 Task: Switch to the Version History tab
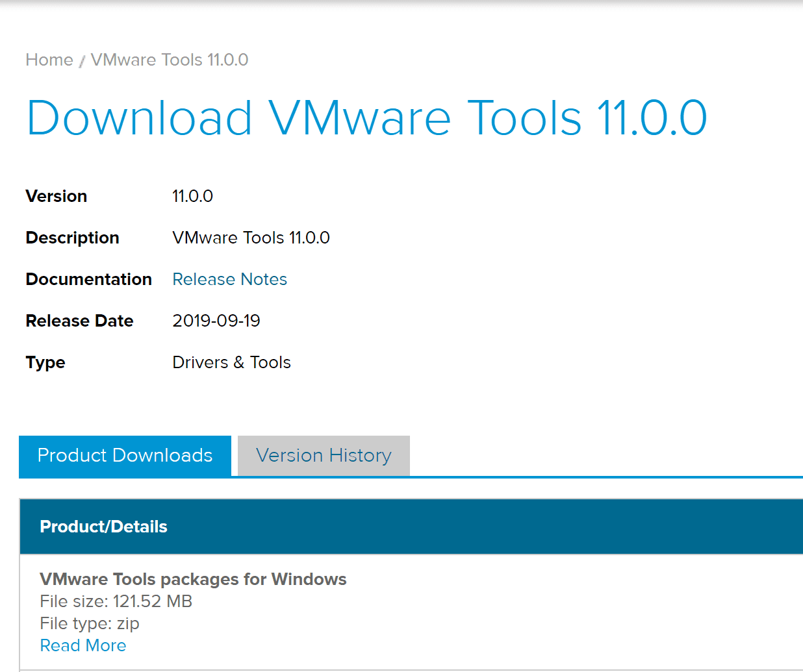[323, 455]
